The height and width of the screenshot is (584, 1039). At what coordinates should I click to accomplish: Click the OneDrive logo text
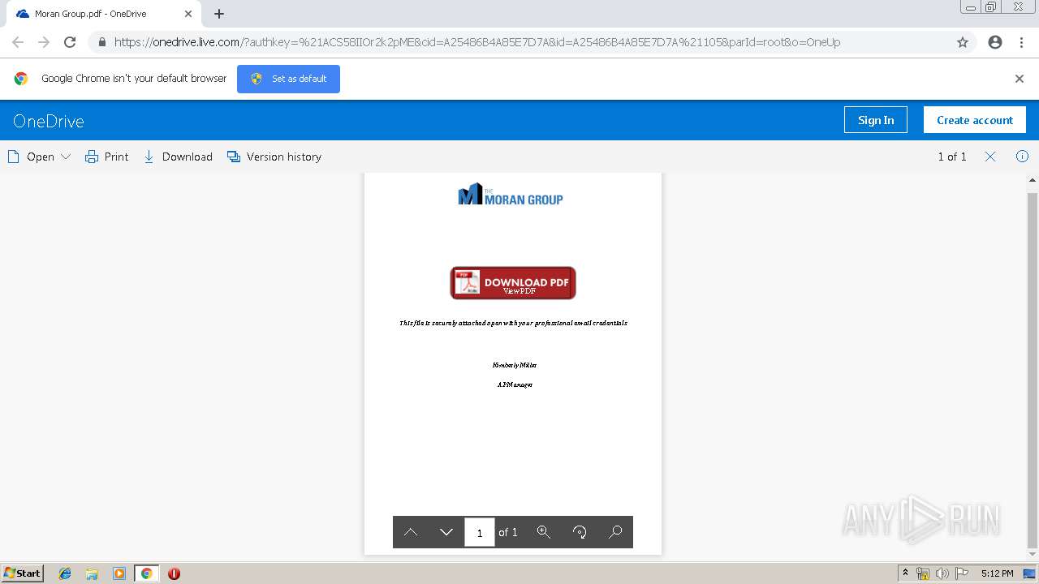(x=49, y=121)
